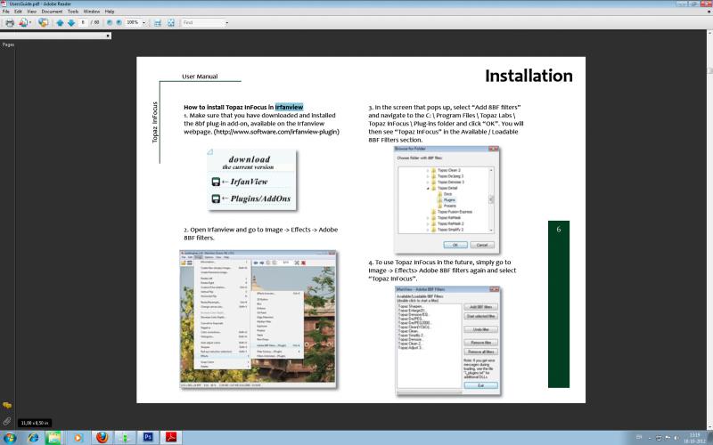Click the Browse for Folder dialog image
This screenshot has width=713, height=445.
(x=447, y=199)
